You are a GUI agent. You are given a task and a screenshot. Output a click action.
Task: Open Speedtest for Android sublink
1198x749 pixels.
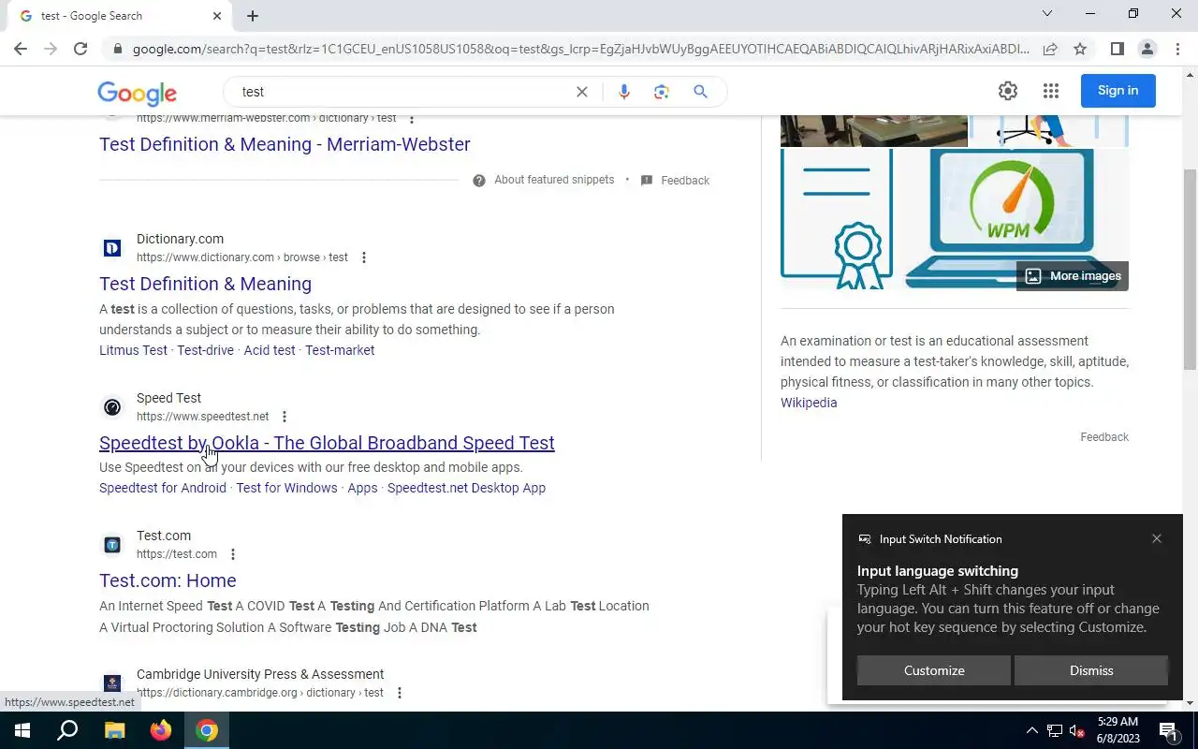[163, 488]
